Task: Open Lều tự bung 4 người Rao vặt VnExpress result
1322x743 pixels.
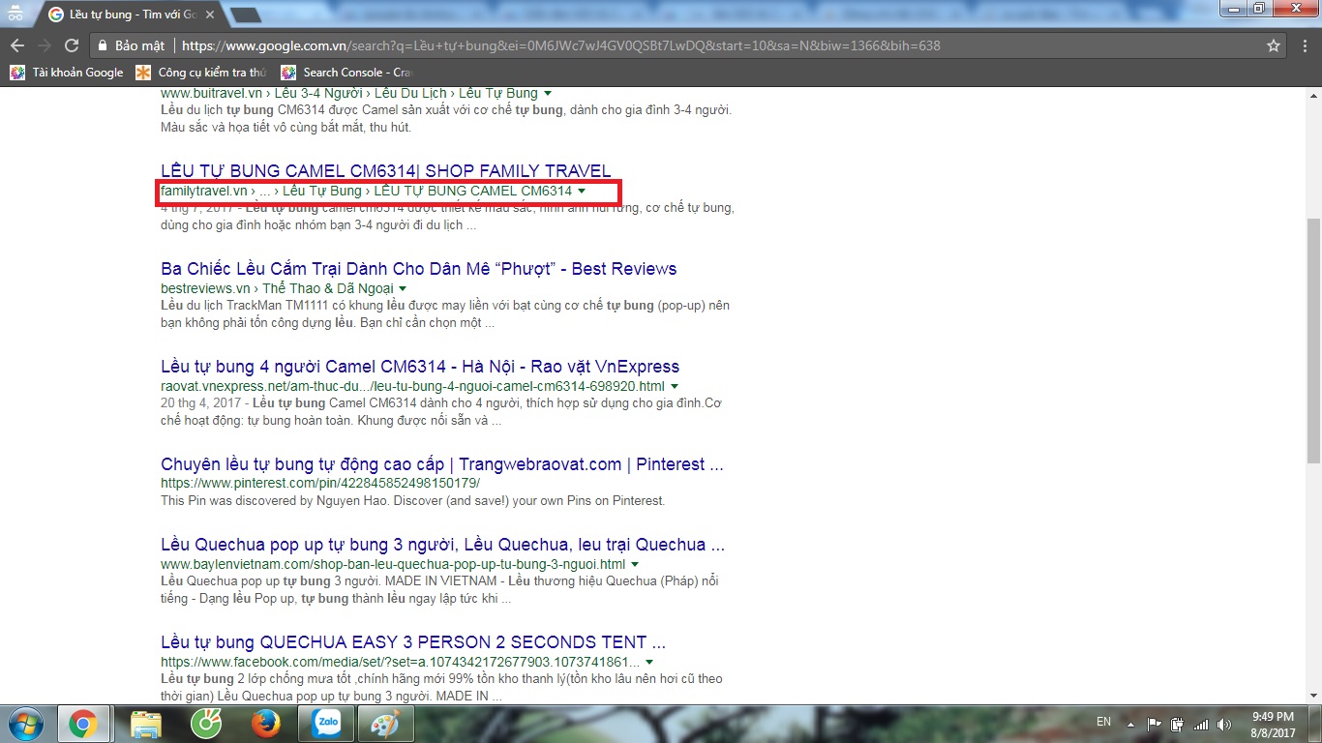Action: click(x=420, y=367)
